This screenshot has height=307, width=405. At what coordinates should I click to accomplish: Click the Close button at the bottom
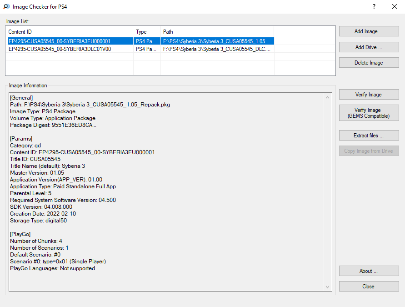coord(369,287)
